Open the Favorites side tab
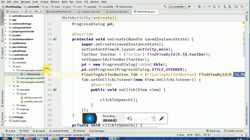The height and width of the screenshot is (140, 250). click(x=2, y=119)
